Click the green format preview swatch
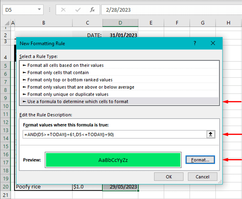This screenshot has width=242, height=199. coord(113,160)
